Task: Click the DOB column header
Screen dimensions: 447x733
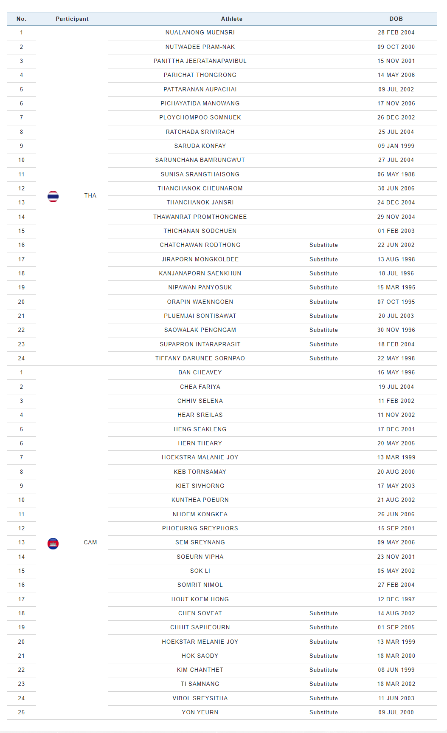Action: pos(396,19)
